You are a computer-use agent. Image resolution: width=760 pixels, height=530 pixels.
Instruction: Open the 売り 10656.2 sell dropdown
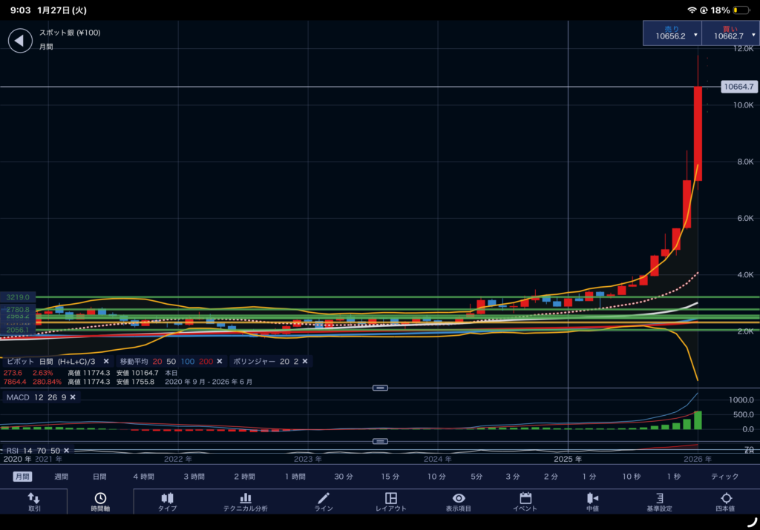672,34
